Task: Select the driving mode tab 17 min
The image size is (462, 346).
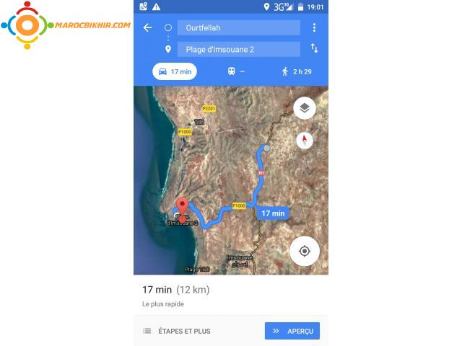Action: 175,71
